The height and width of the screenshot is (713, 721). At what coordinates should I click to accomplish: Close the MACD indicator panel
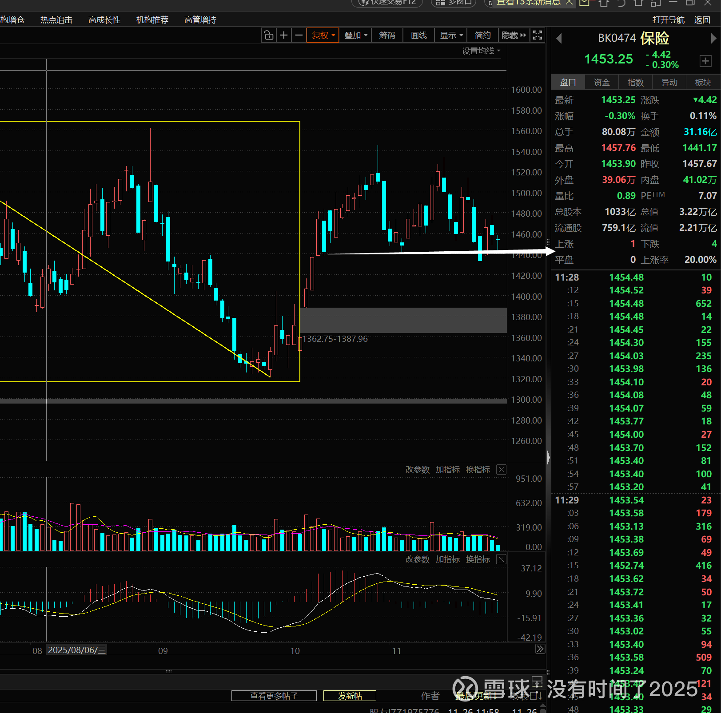click(x=501, y=559)
